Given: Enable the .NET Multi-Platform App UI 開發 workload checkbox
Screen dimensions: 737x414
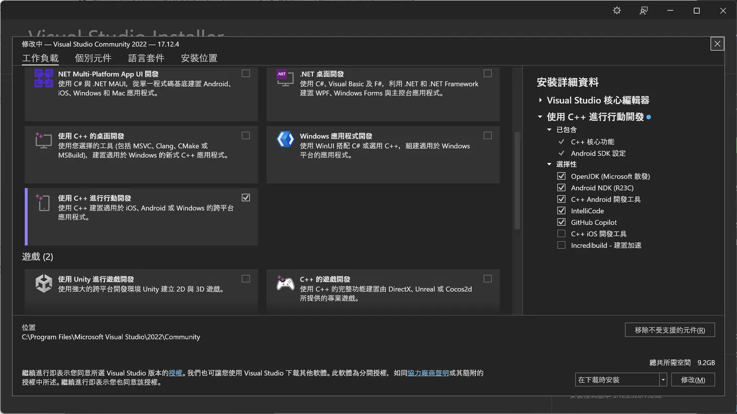Looking at the screenshot, I should click(246, 74).
